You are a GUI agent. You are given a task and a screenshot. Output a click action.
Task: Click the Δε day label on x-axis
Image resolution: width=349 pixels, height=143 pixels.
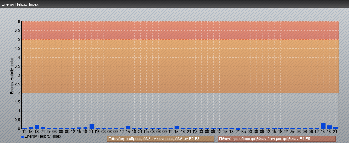[x=293, y=132]
